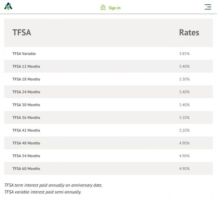Screen dimensions: 217x200
Task: Click the TFSA 12 Months row
Action: [26, 66]
